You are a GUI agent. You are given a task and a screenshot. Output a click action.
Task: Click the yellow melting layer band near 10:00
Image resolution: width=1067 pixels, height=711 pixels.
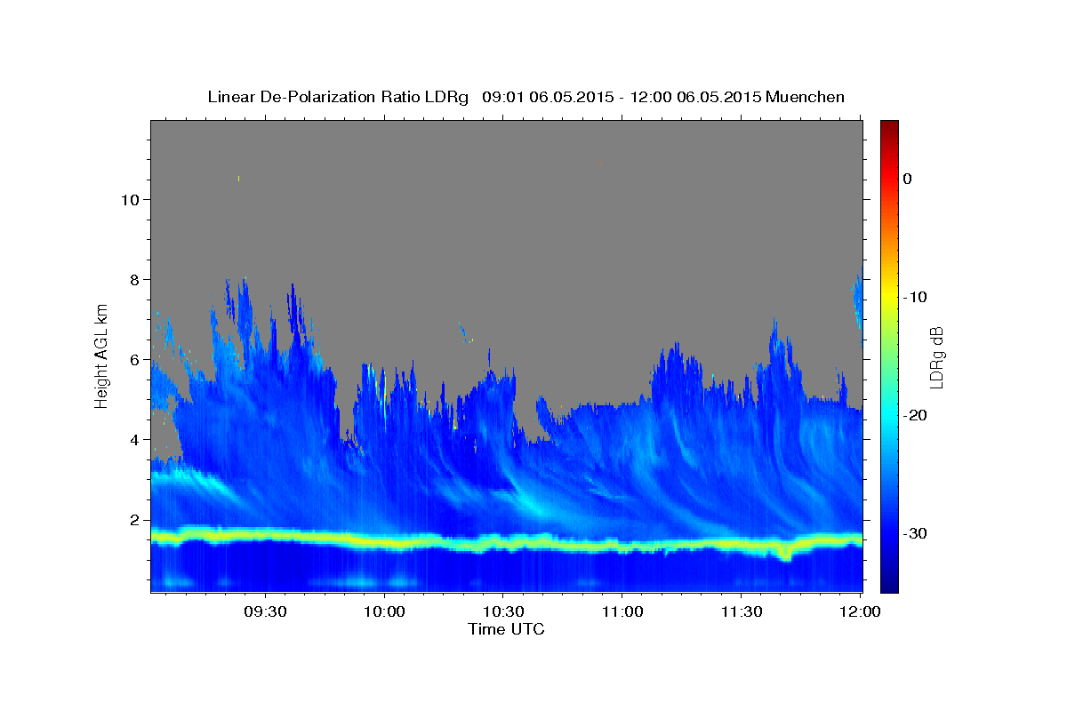[385, 540]
